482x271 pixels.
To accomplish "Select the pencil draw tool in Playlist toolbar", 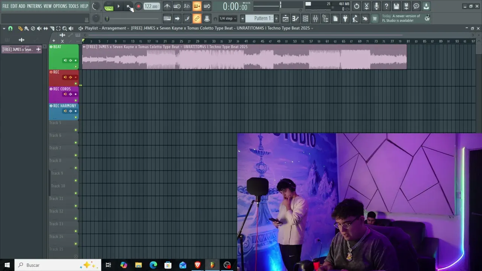I will [20, 28].
